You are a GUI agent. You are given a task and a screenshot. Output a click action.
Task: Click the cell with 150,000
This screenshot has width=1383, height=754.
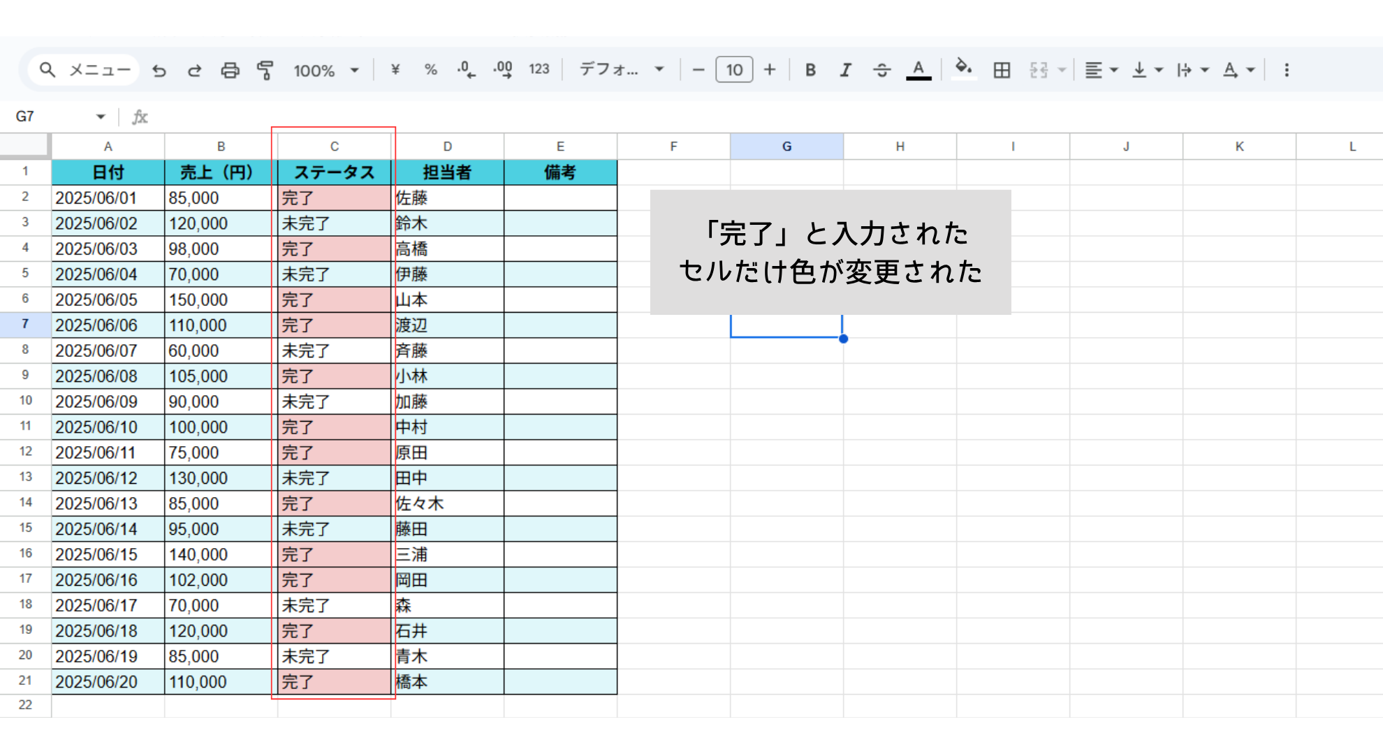[x=221, y=300]
